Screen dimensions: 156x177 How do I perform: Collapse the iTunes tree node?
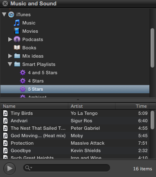pos(4,15)
